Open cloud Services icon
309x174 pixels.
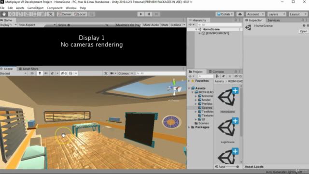click(240, 14)
